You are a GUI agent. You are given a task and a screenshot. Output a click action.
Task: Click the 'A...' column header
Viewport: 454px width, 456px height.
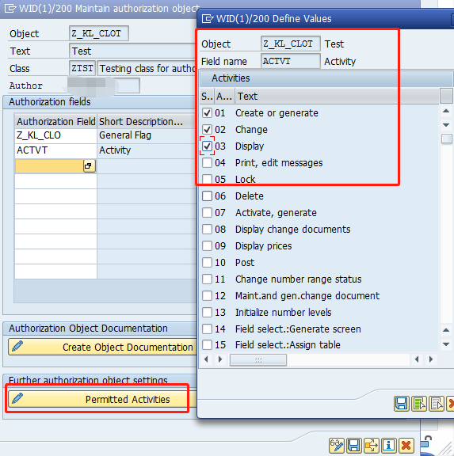(x=224, y=96)
